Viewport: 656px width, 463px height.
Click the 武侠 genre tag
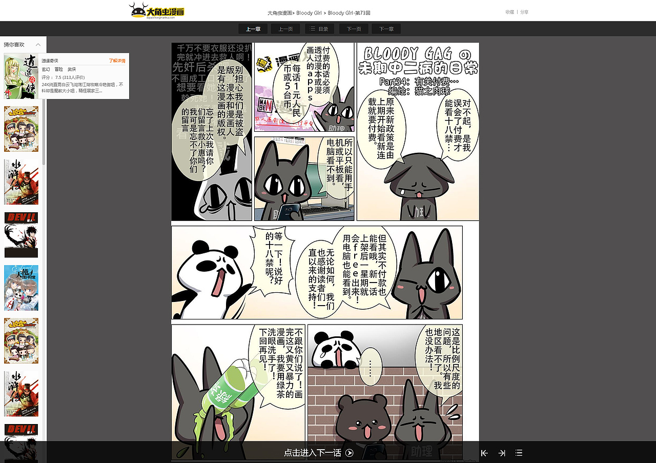[x=72, y=69]
